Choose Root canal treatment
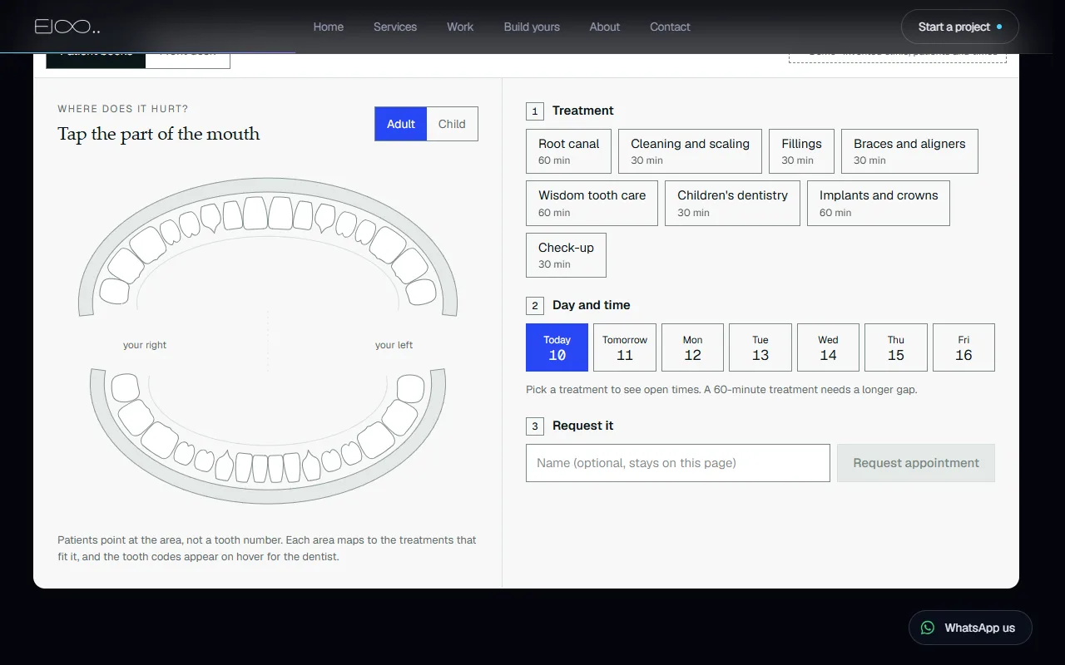The width and height of the screenshot is (1065, 665). [x=568, y=151]
